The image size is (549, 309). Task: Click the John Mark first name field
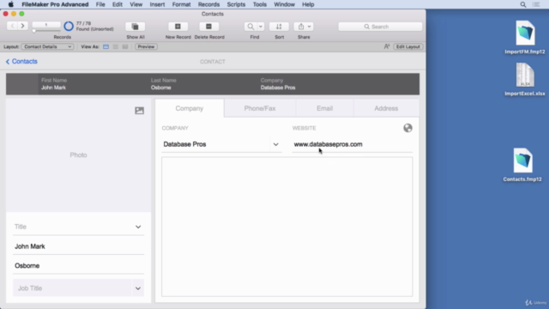pyautogui.click(x=78, y=246)
